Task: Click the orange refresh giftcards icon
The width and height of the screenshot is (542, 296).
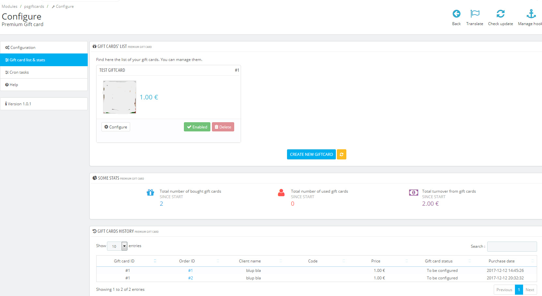Action: coord(341,155)
